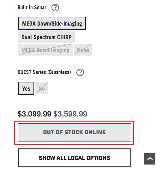Viewport: 162px width, 174px height.
Task: Open the QUEST Series (Brushless) help icon
Action: click(x=80, y=72)
